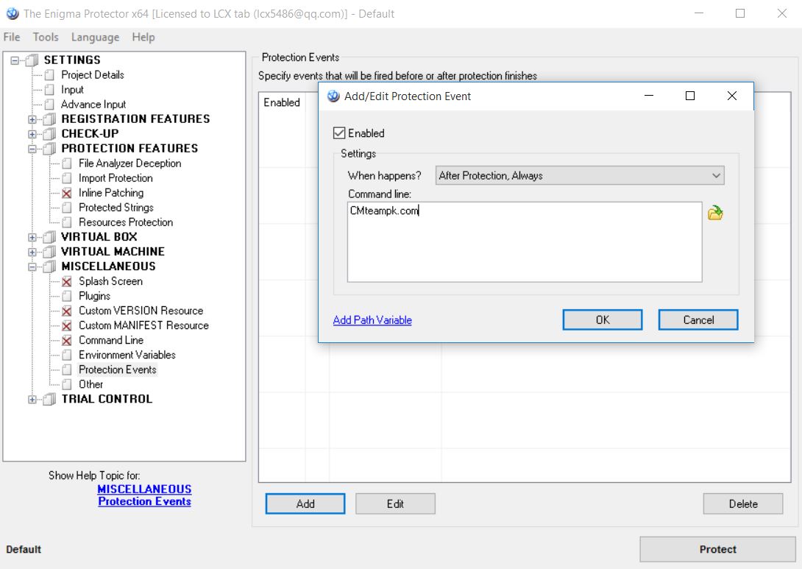802x569 pixels.
Task: Open the MISCELLANEOUS help topic link
Action: point(144,490)
